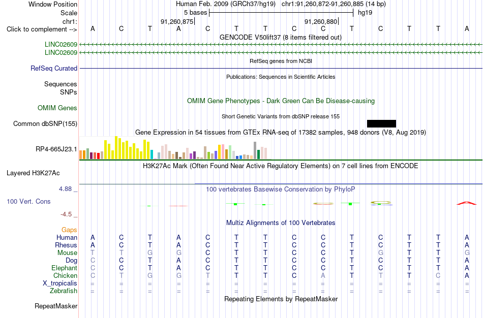Select the Scale label on the left
The width and height of the screenshot is (483, 318).
[x=69, y=13]
